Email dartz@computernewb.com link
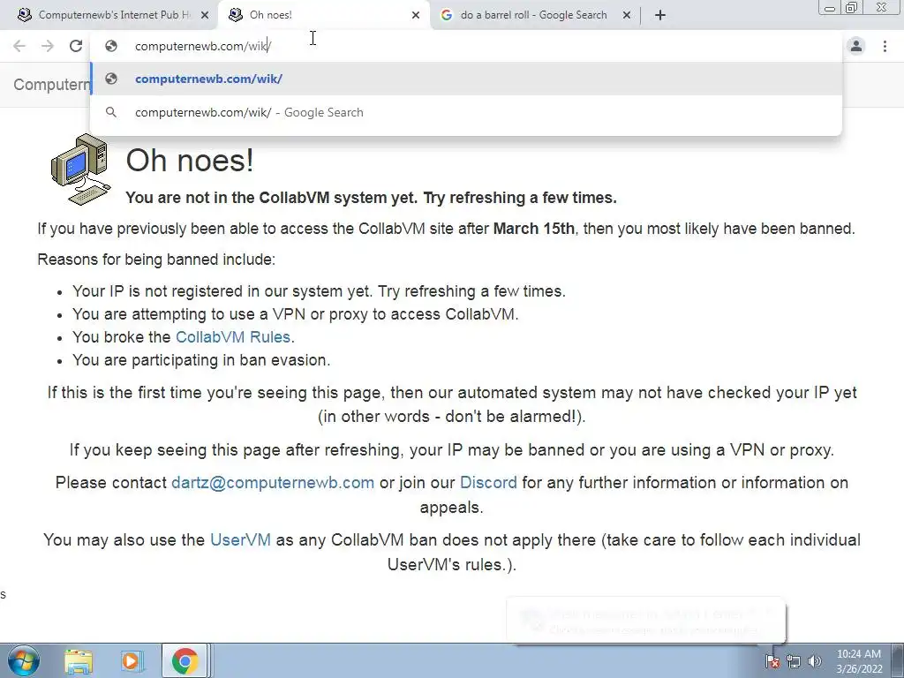The height and width of the screenshot is (678, 904). [273, 483]
